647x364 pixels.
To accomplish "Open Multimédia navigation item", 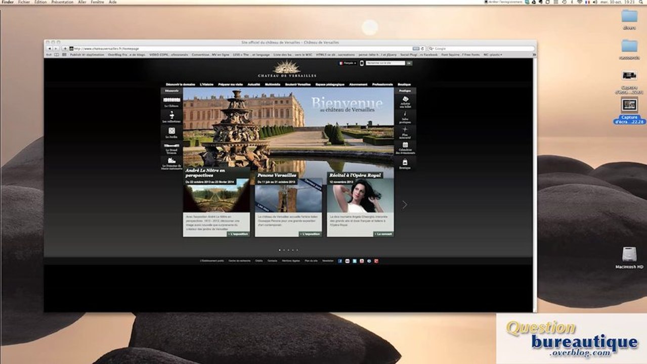I will tap(272, 84).
